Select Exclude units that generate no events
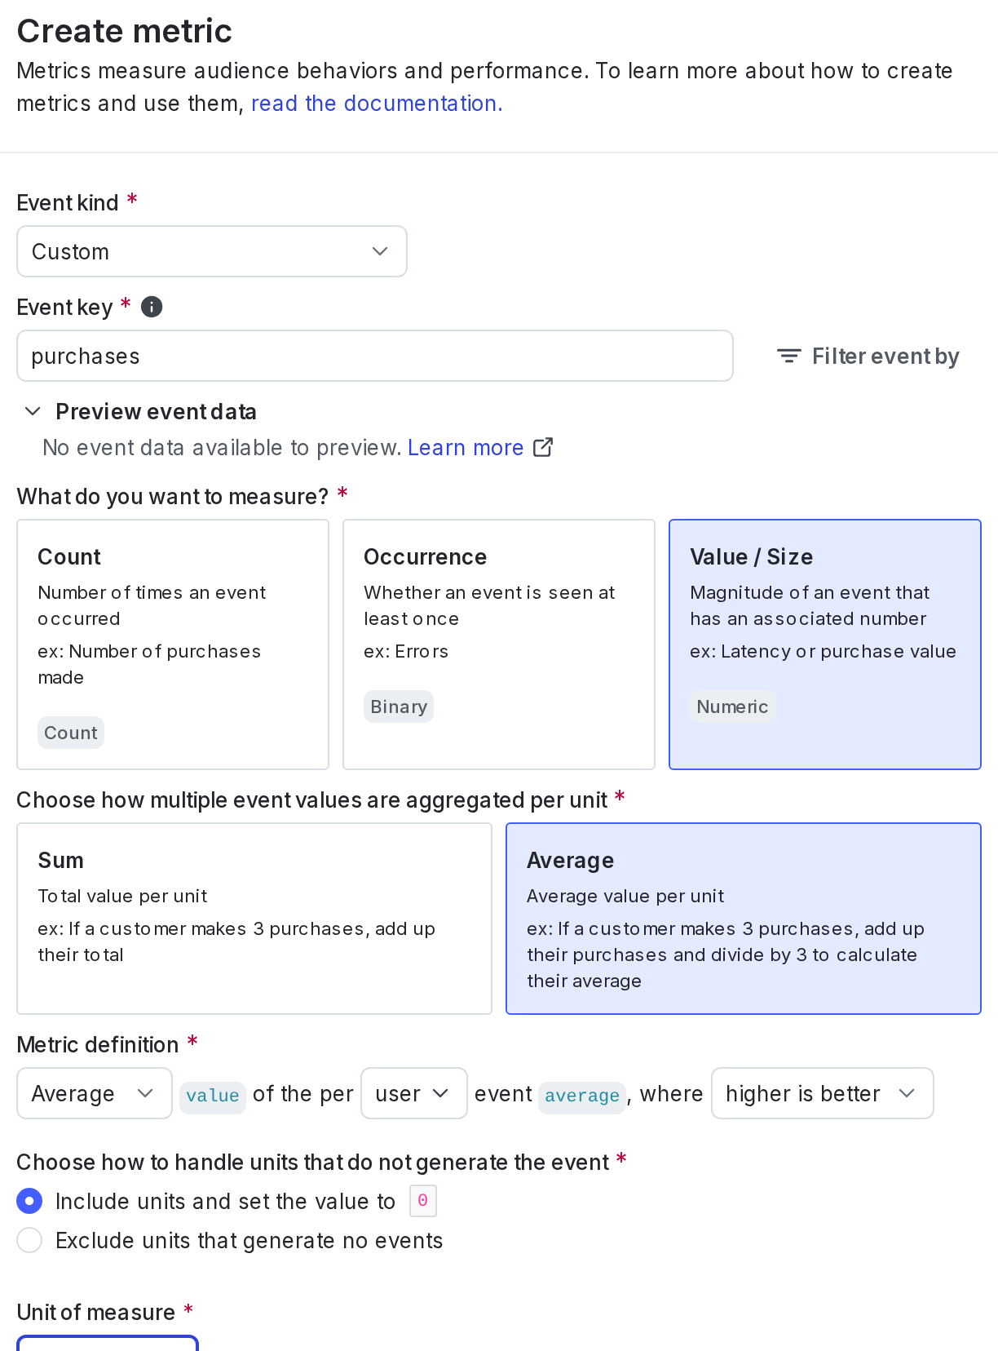The height and width of the screenshot is (1351, 998). 29,1240
